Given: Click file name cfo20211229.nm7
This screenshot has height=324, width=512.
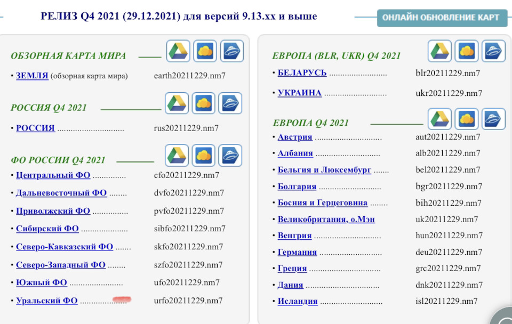Looking at the screenshot, I should pyautogui.click(x=187, y=175).
